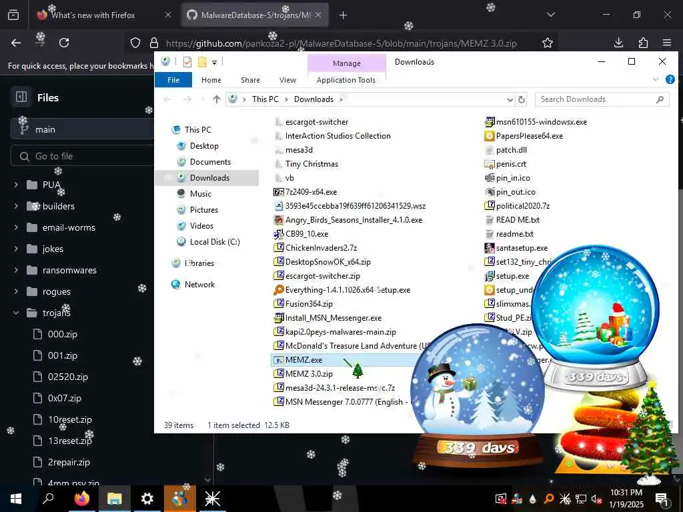The image size is (683, 512).
Task: Click Firefox back arrow button
Action: [16, 43]
